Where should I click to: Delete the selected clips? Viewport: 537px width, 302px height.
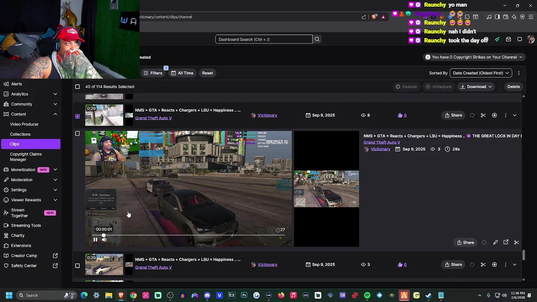514,87
